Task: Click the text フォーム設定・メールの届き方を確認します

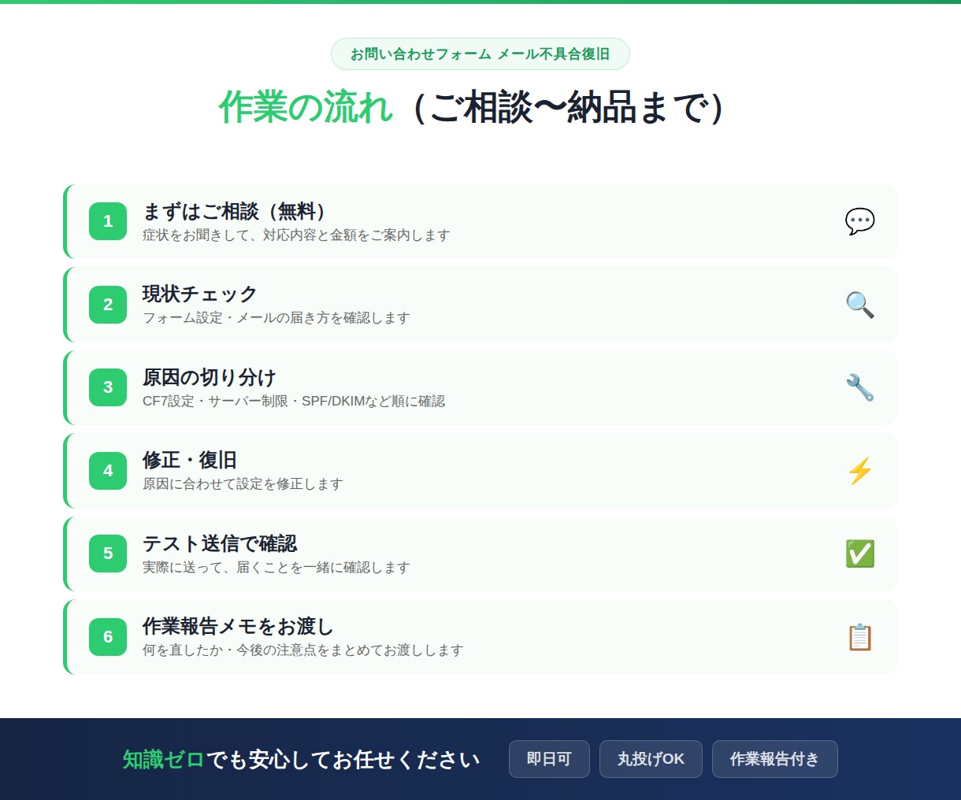Action: (276, 318)
